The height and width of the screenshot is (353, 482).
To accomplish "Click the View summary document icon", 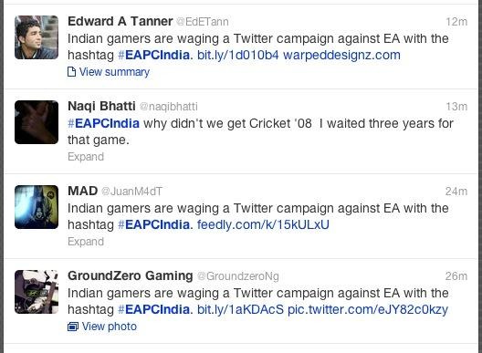I will tap(71, 72).
